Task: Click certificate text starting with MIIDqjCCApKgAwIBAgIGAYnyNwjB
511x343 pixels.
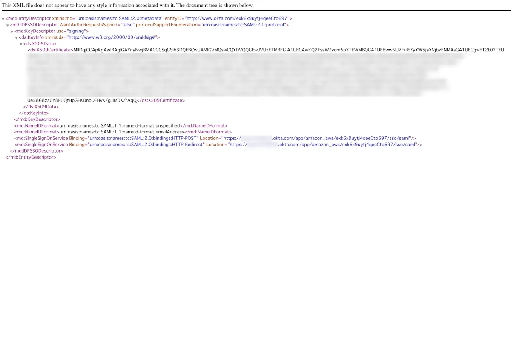Action: pos(289,50)
